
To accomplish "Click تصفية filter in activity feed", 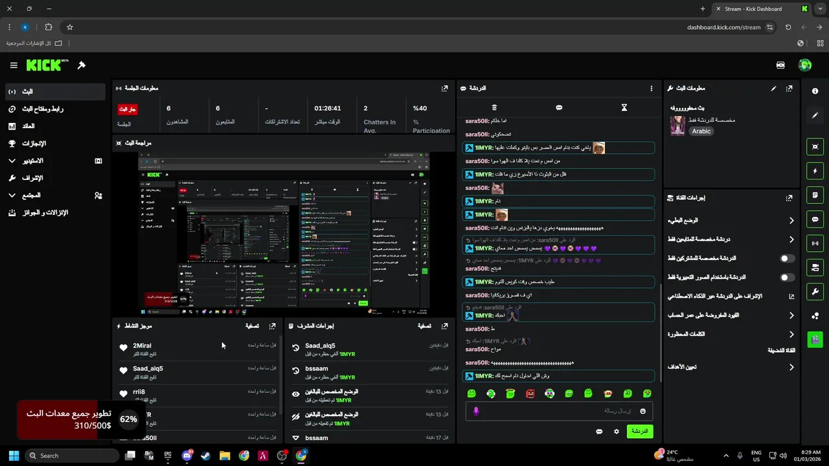I will click(252, 326).
